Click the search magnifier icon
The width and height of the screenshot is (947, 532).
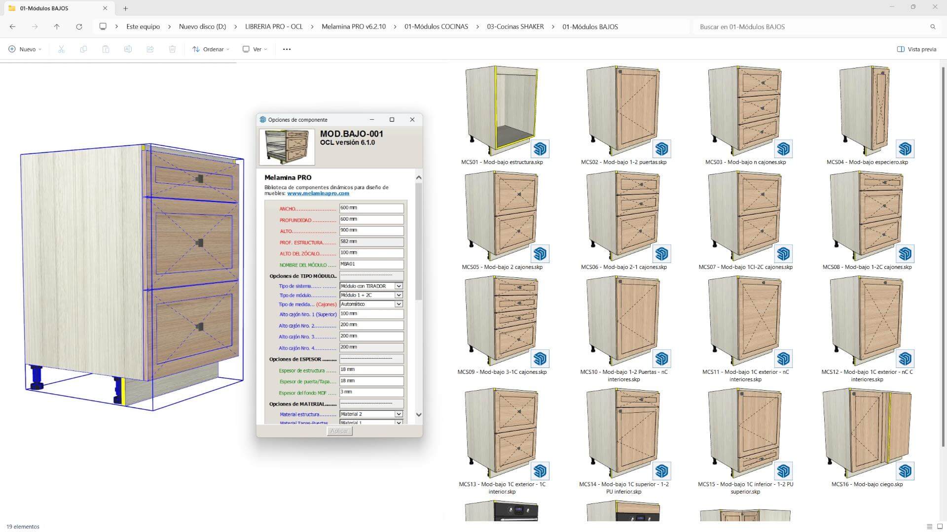933,27
